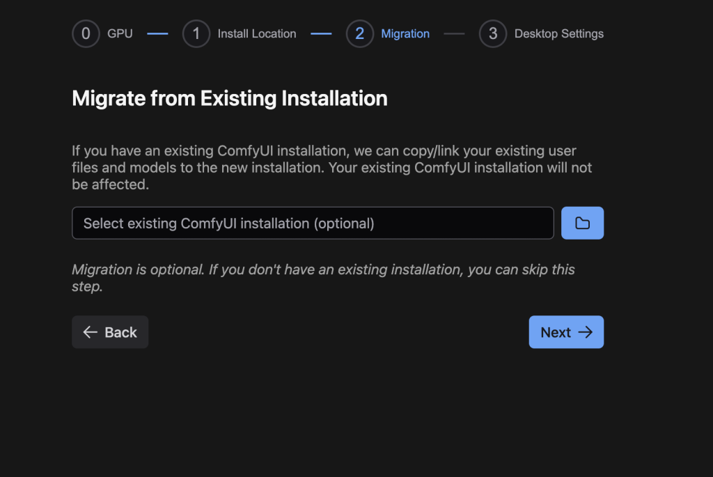
Task: Click the highlighted step 2 circle
Action: (x=359, y=33)
